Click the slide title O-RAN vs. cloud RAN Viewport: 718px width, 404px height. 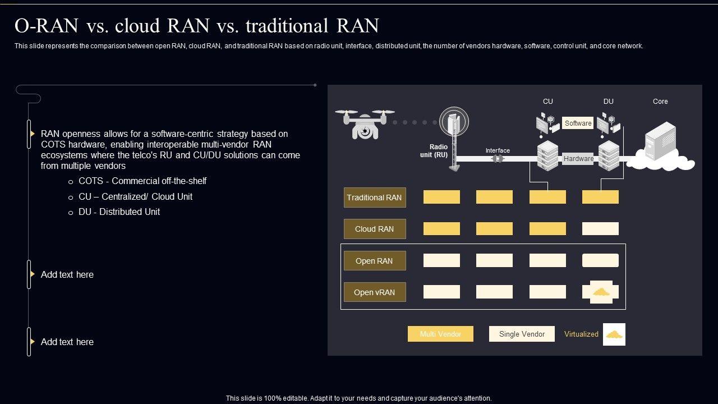(x=197, y=26)
